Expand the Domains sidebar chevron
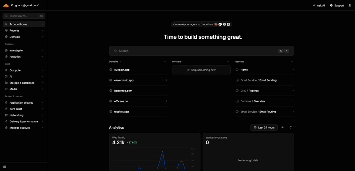Image resolution: width=355 pixels, height=171 pixels. coord(42,37)
